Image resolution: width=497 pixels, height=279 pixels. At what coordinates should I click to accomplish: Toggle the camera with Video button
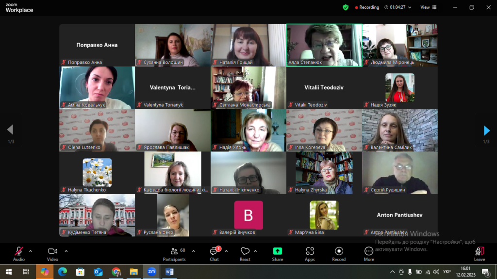click(x=52, y=253)
